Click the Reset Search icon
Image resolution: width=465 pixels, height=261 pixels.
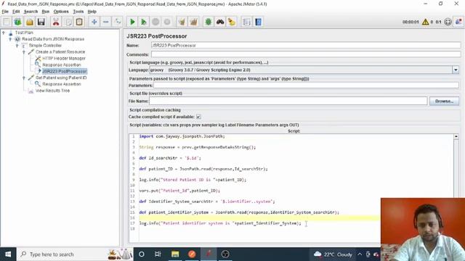(232, 22)
